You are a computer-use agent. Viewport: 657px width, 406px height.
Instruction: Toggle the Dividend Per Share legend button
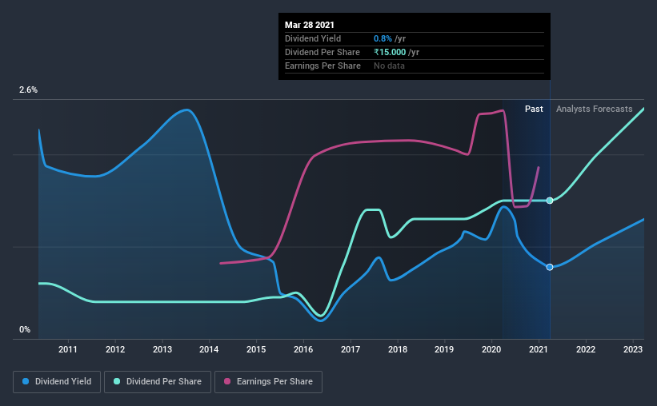(x=158, y=382)
